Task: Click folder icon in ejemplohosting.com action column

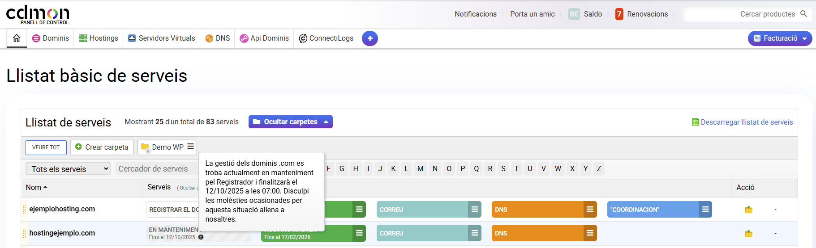Action: coord(748,210)
